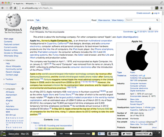Image resolution: width=164 pixels, height=137 pixels.
Task: Open the Donate to Wikipedia link
Action: (13, 53)
